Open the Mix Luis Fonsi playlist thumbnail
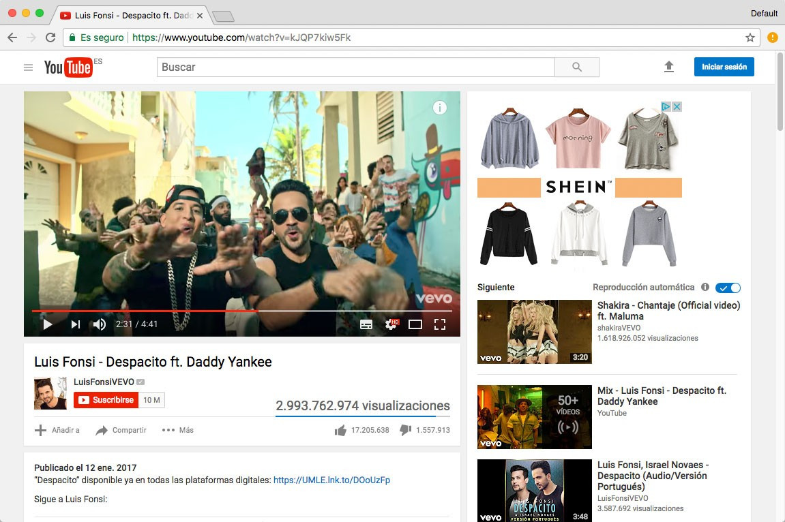 pos(534,416)
